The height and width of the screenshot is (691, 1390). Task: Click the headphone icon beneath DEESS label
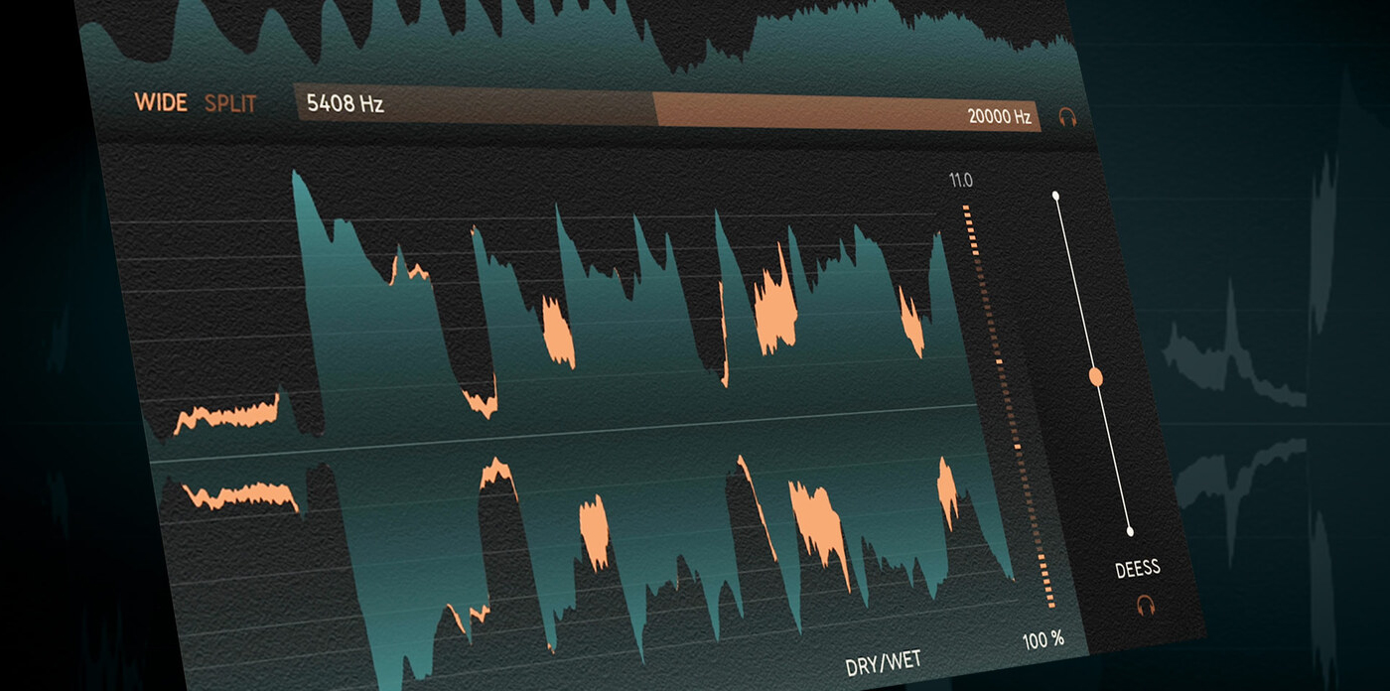(1146, 605)
